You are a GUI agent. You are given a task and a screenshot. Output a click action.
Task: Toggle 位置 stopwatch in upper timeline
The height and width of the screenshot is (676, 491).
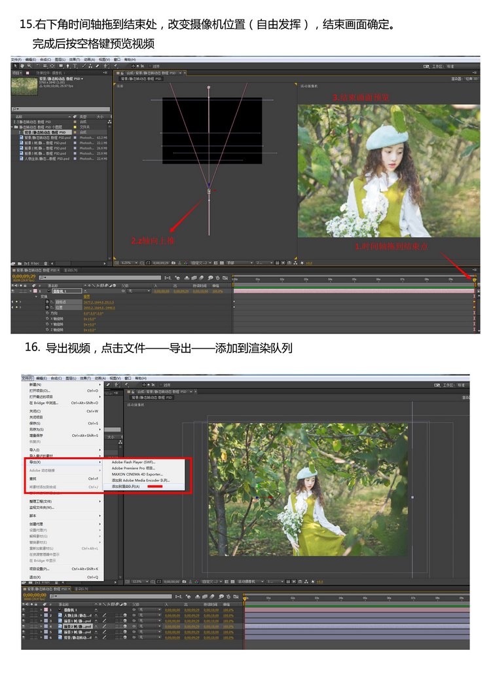click(x=47, y=307)
